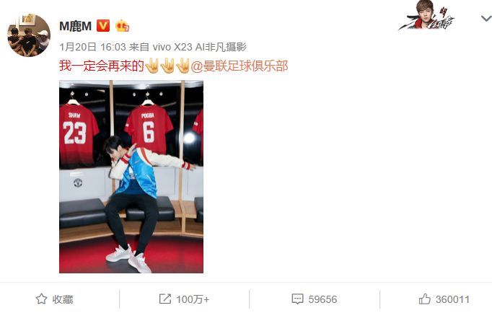Click the star favorite icon
492x313 pixels.
(x=41, y=299)
